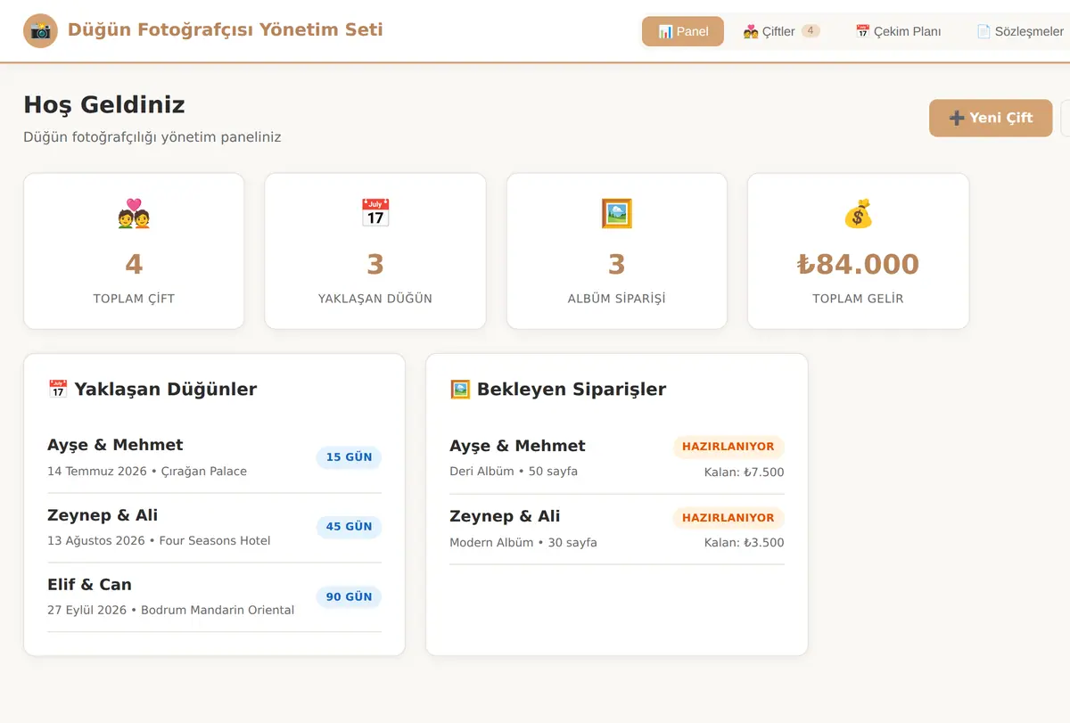
Task: Click the 'Deri Albüm • 50 sayfa' detail
Action: (x=514, y=471)
